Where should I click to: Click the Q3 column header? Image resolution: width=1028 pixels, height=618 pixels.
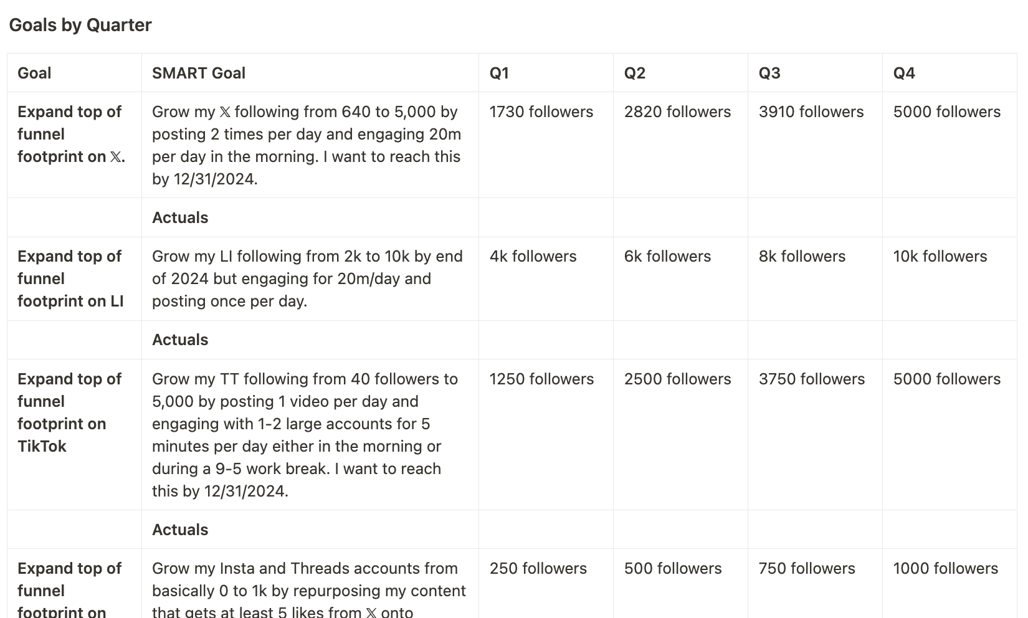click(816, 73)
